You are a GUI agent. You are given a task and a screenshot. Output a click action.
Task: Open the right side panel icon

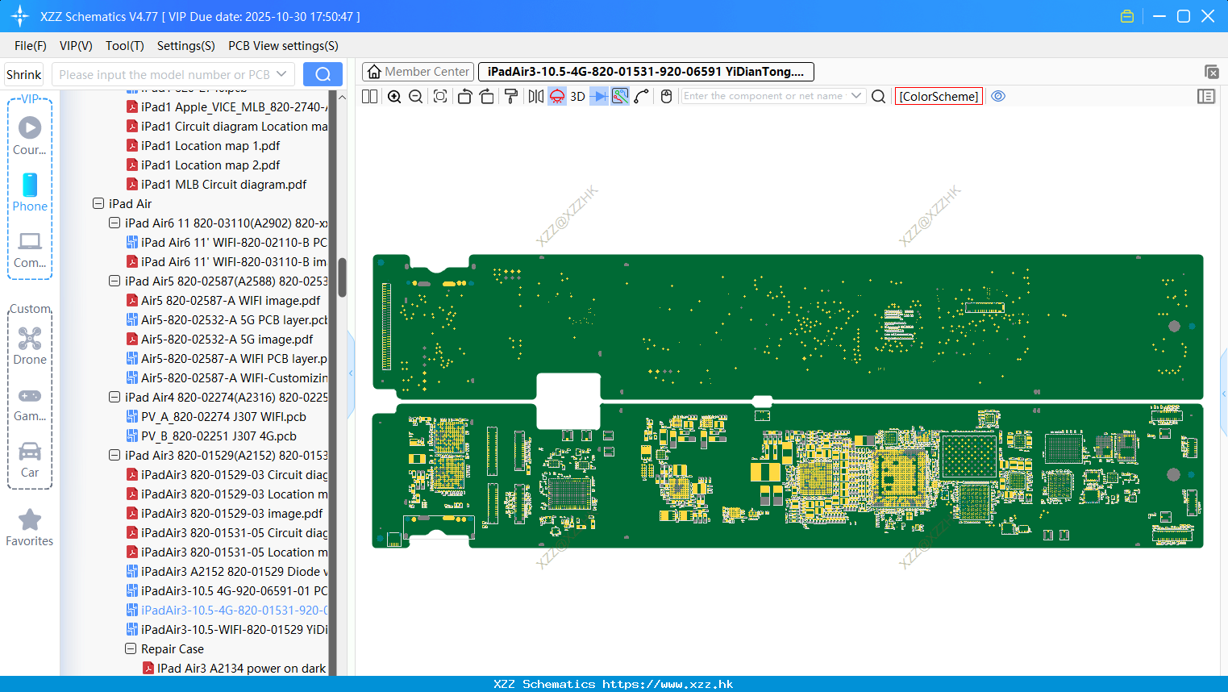coord(1206,96)
